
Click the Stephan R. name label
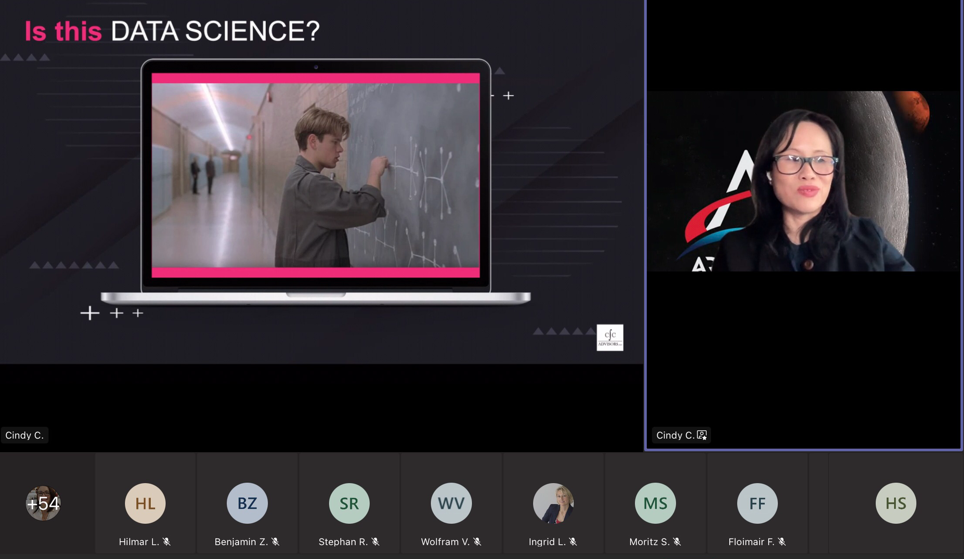[343, 542]
